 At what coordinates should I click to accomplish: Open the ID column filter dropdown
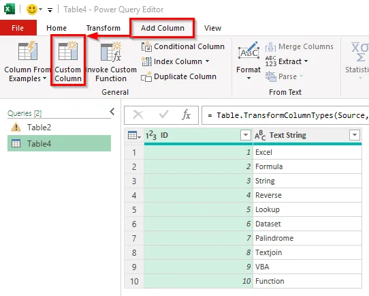click(x=246, y=135)
